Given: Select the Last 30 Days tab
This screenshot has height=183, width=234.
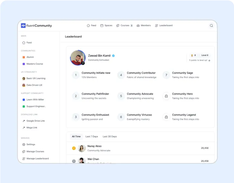Looking at the screenshot, I should (110, 136).
